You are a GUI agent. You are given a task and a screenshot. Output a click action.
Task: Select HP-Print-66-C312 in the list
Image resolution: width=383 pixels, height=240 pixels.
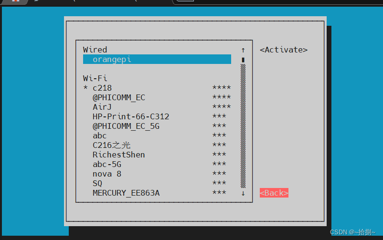pos(157,116)
